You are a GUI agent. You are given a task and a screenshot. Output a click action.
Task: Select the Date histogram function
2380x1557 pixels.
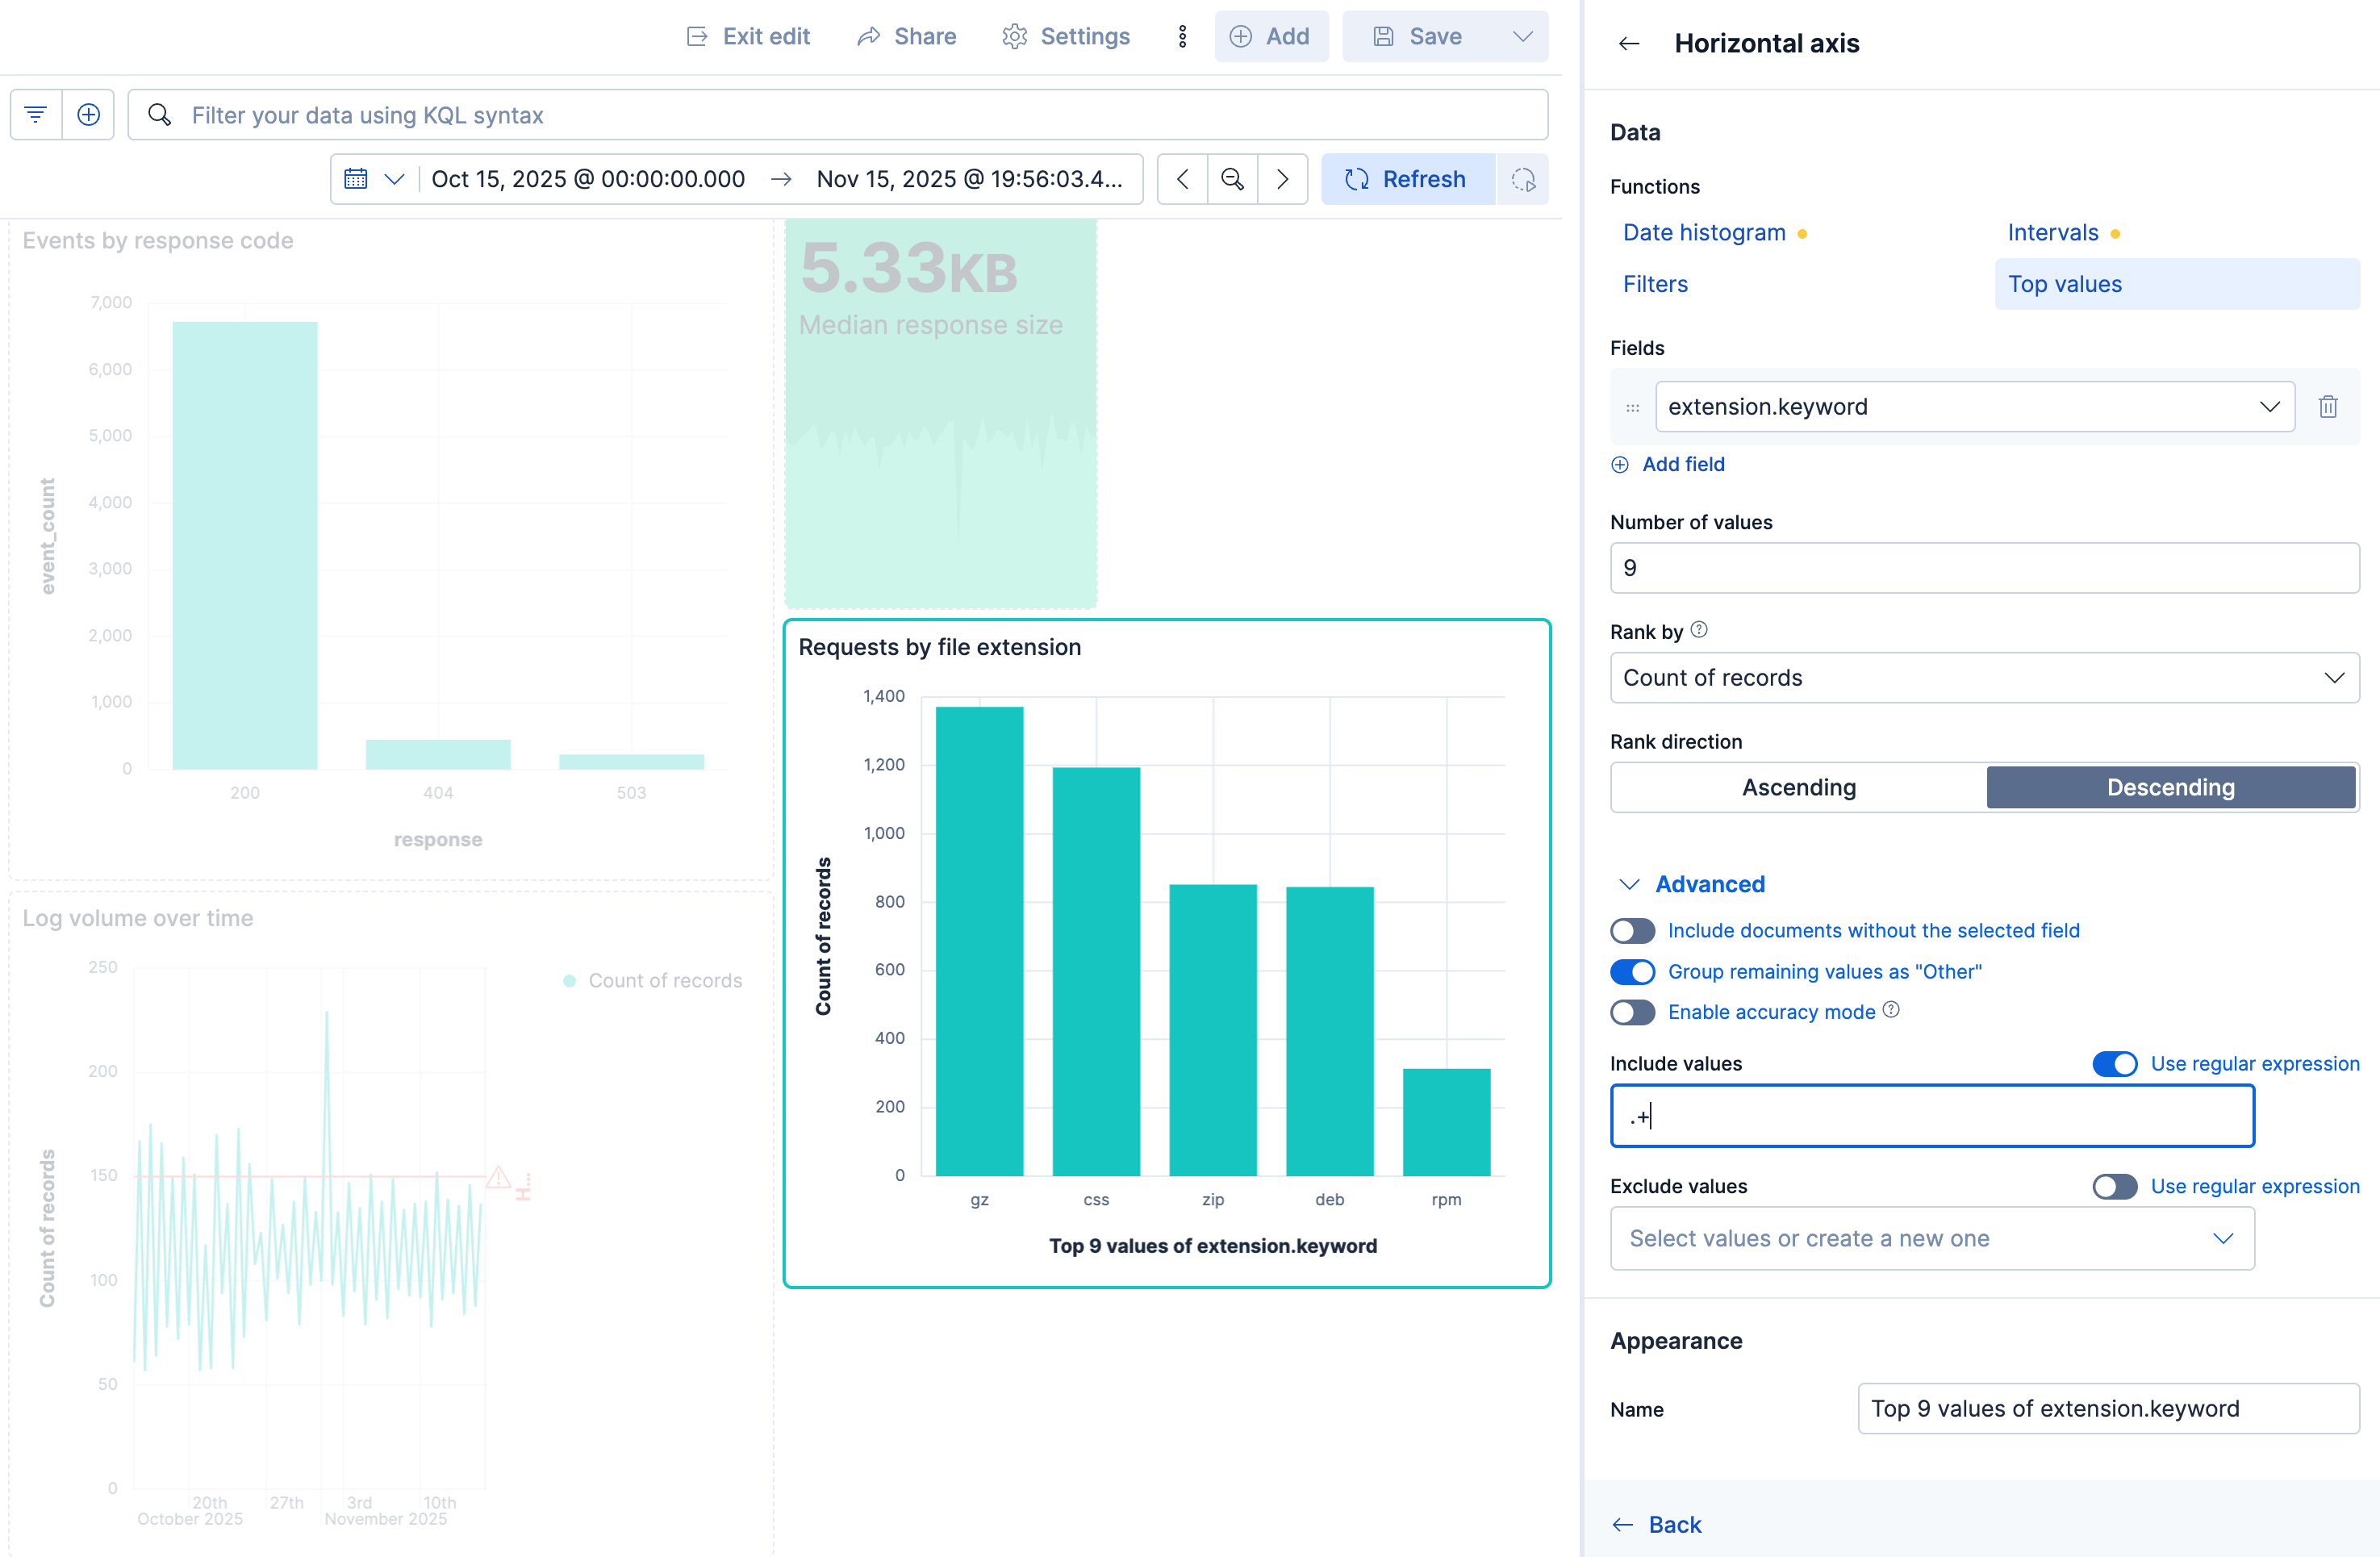[x=1703, y=233]
